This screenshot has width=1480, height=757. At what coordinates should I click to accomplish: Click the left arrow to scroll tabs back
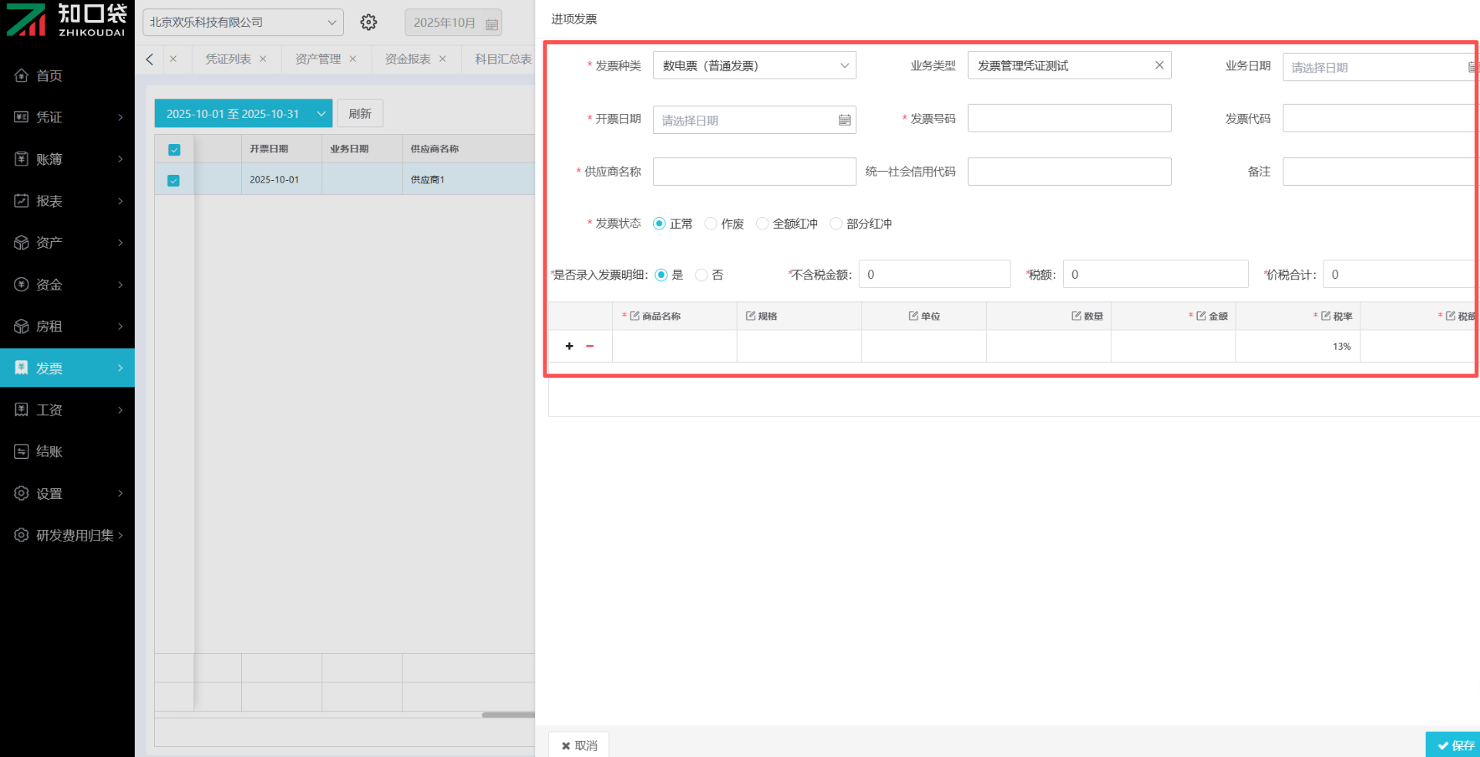click(x=150, y=59)
